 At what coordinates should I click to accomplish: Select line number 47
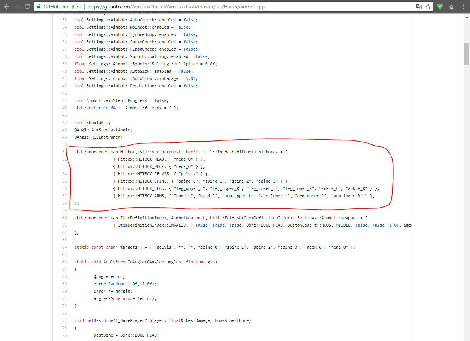pos(65,122)
